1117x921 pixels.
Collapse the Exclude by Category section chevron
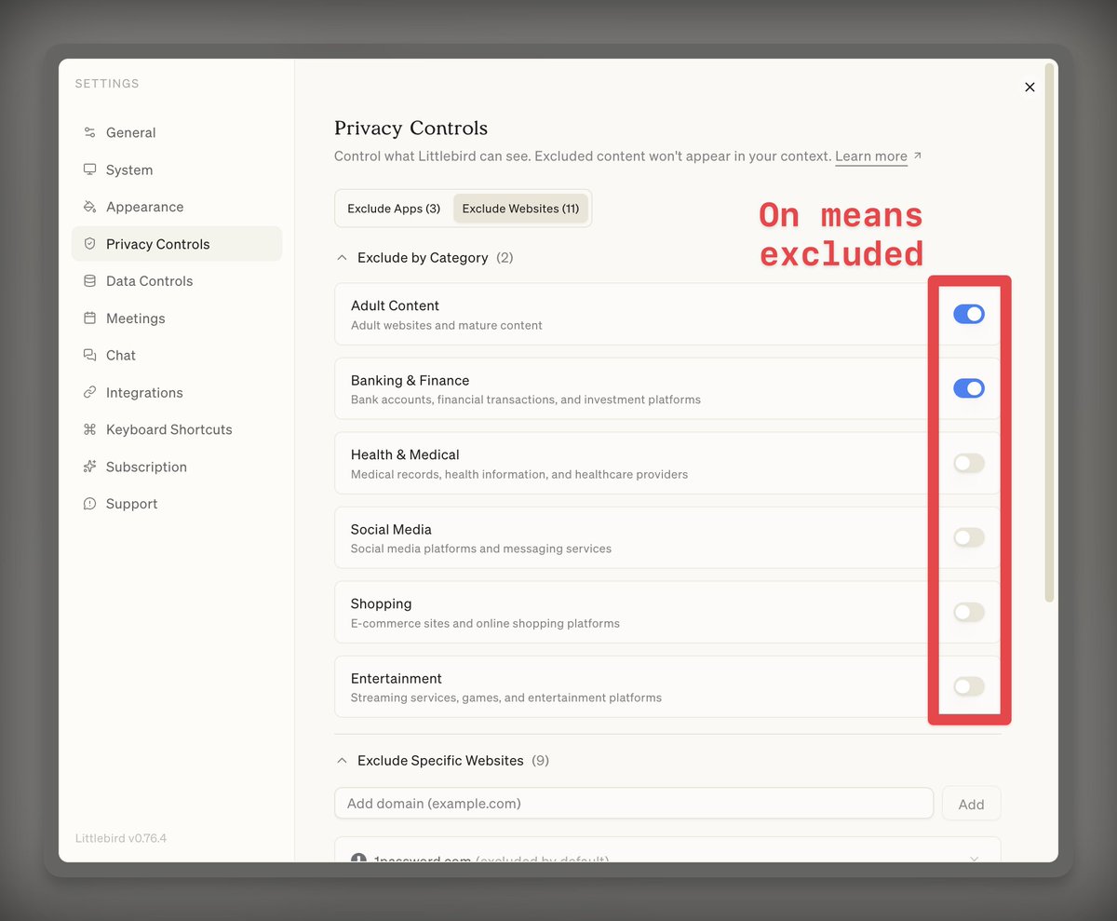tap(342, 257)
